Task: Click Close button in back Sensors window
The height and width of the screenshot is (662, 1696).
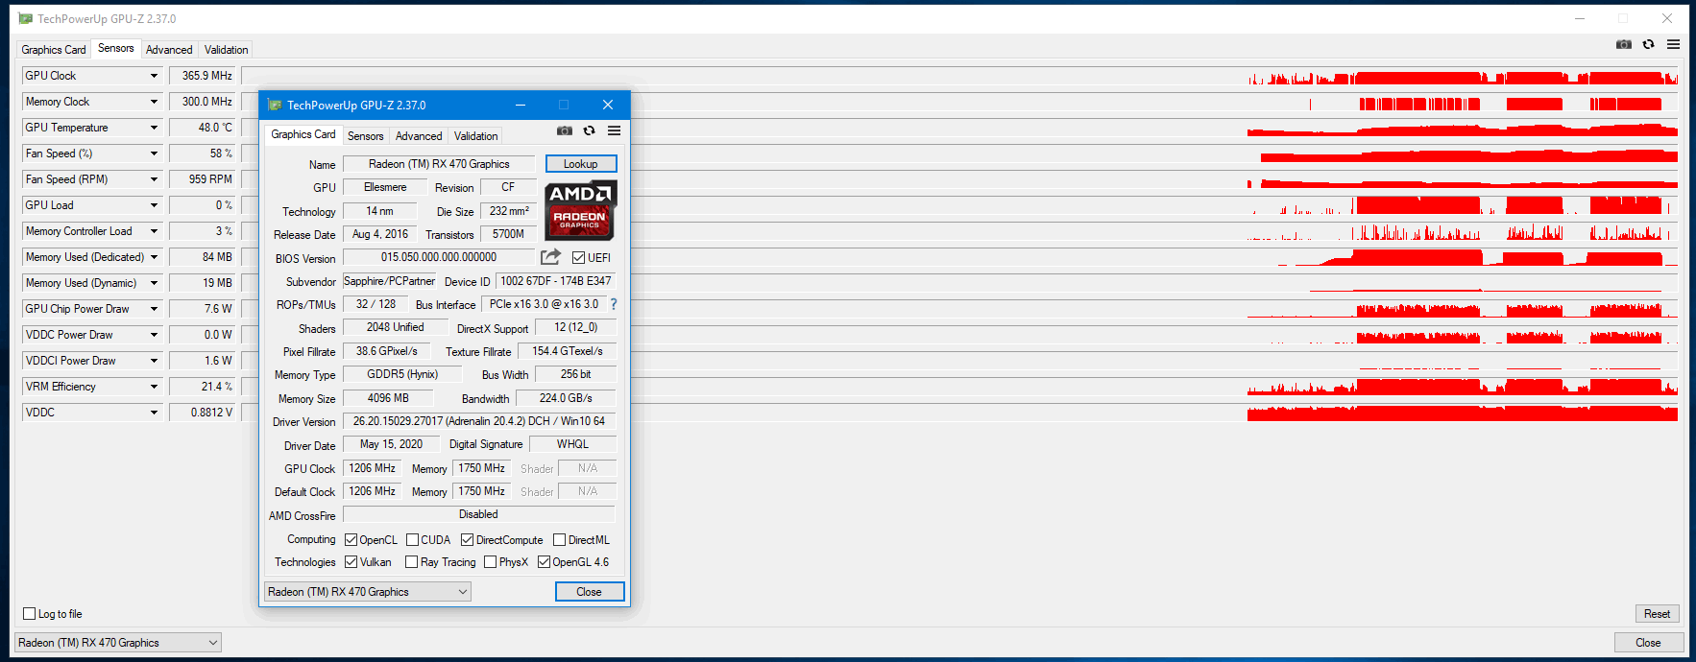Action: point(1648,643)
